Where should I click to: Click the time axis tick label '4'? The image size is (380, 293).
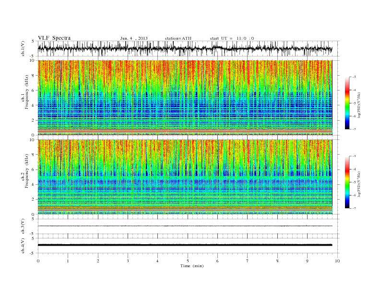[x=158, y=261]
